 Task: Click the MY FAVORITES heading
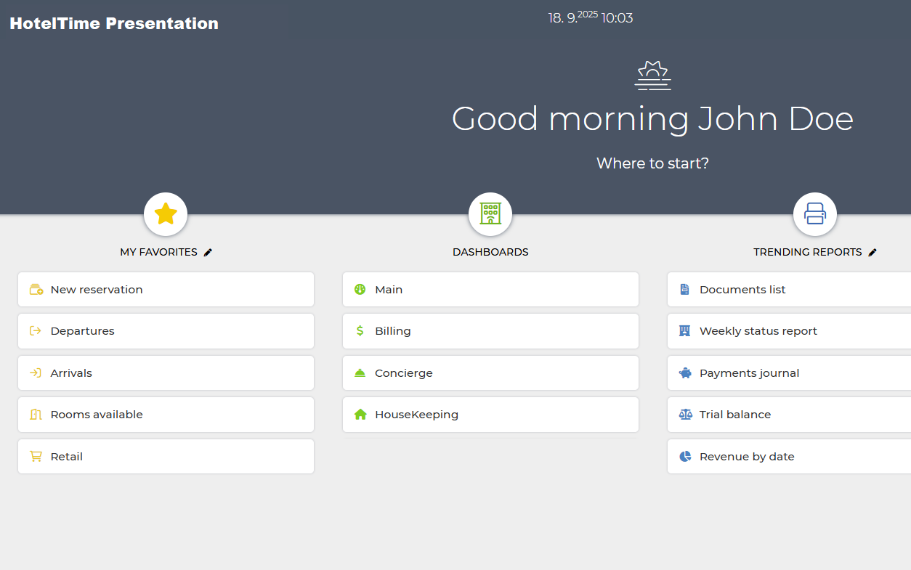click(158, 252)
